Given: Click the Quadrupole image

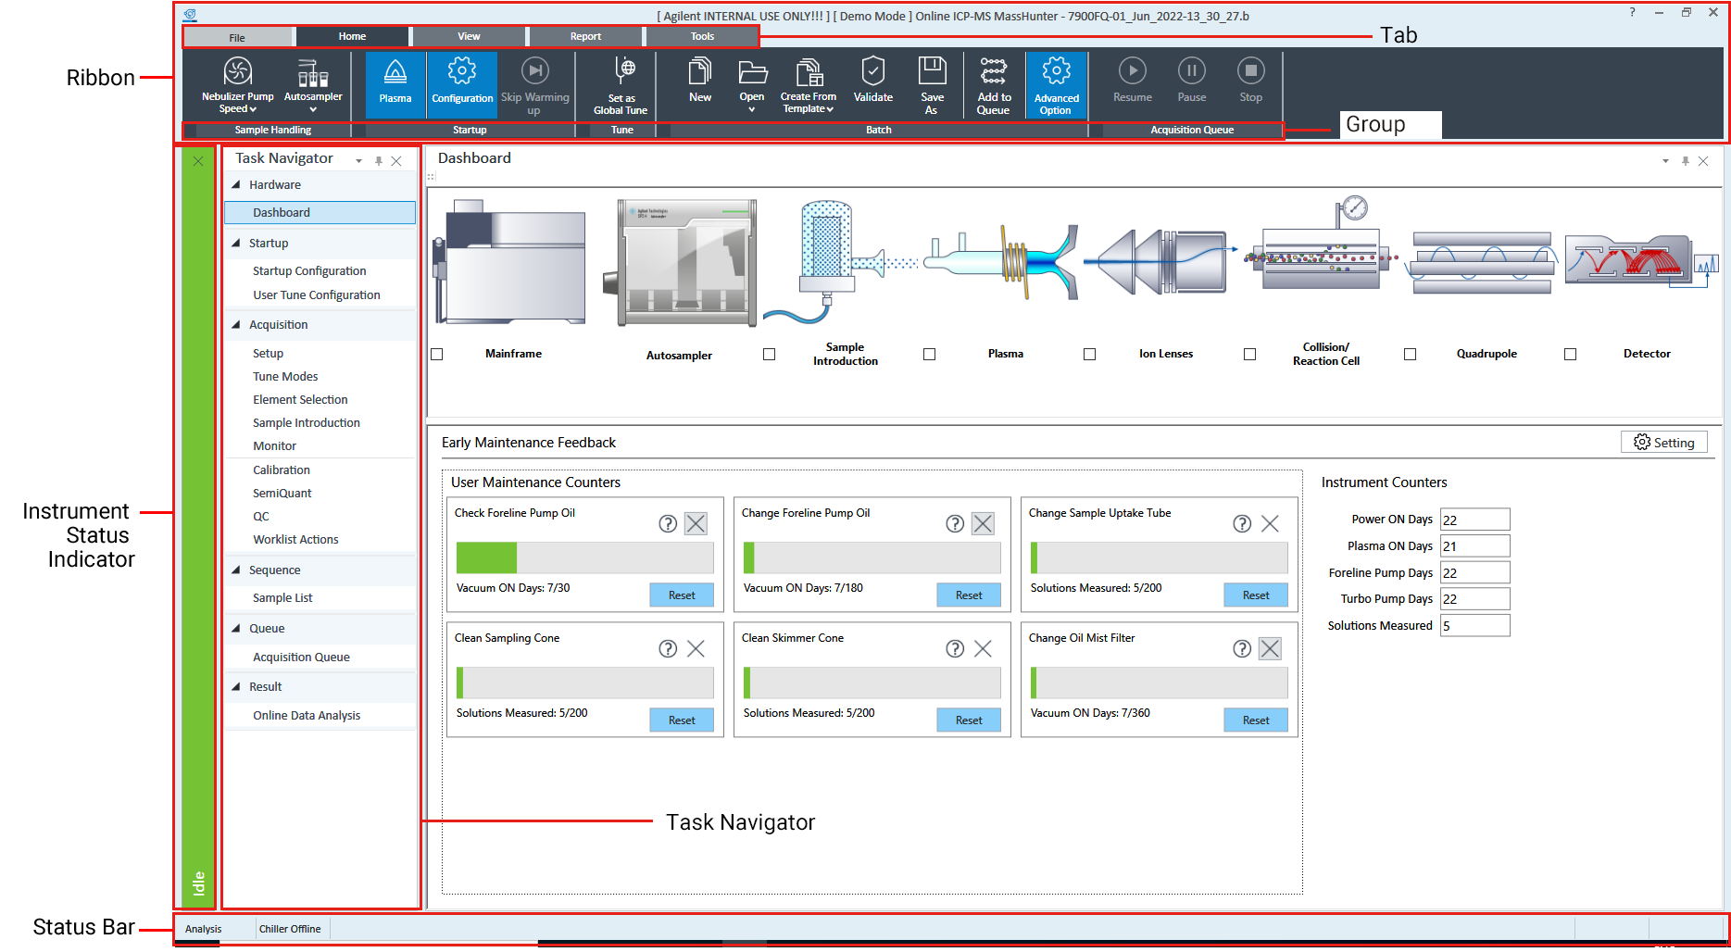Looking at the screenshot, I should pos(1482,262).
